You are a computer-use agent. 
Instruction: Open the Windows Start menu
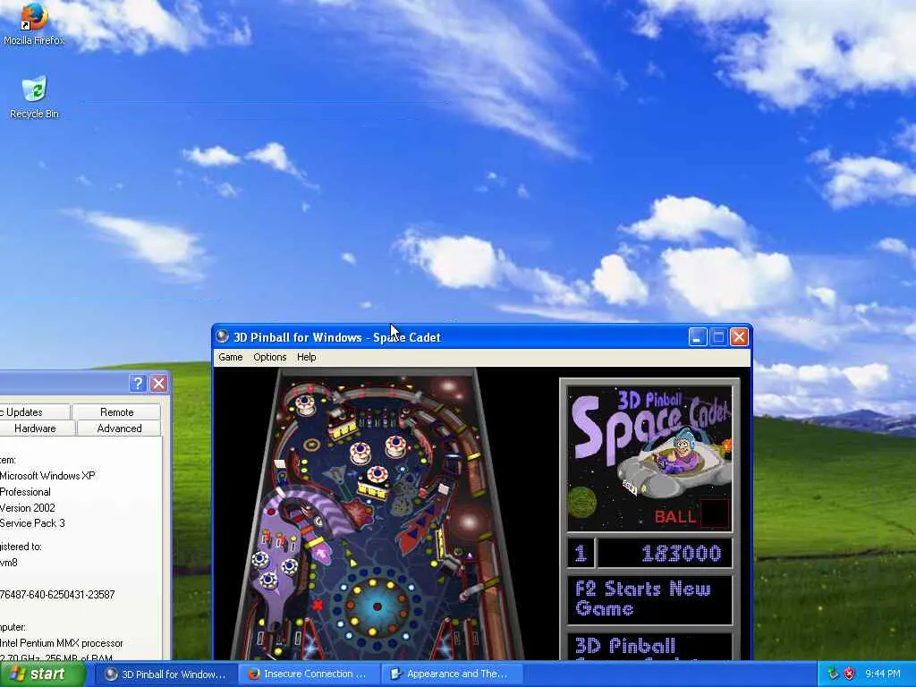(x=42, y=674)
